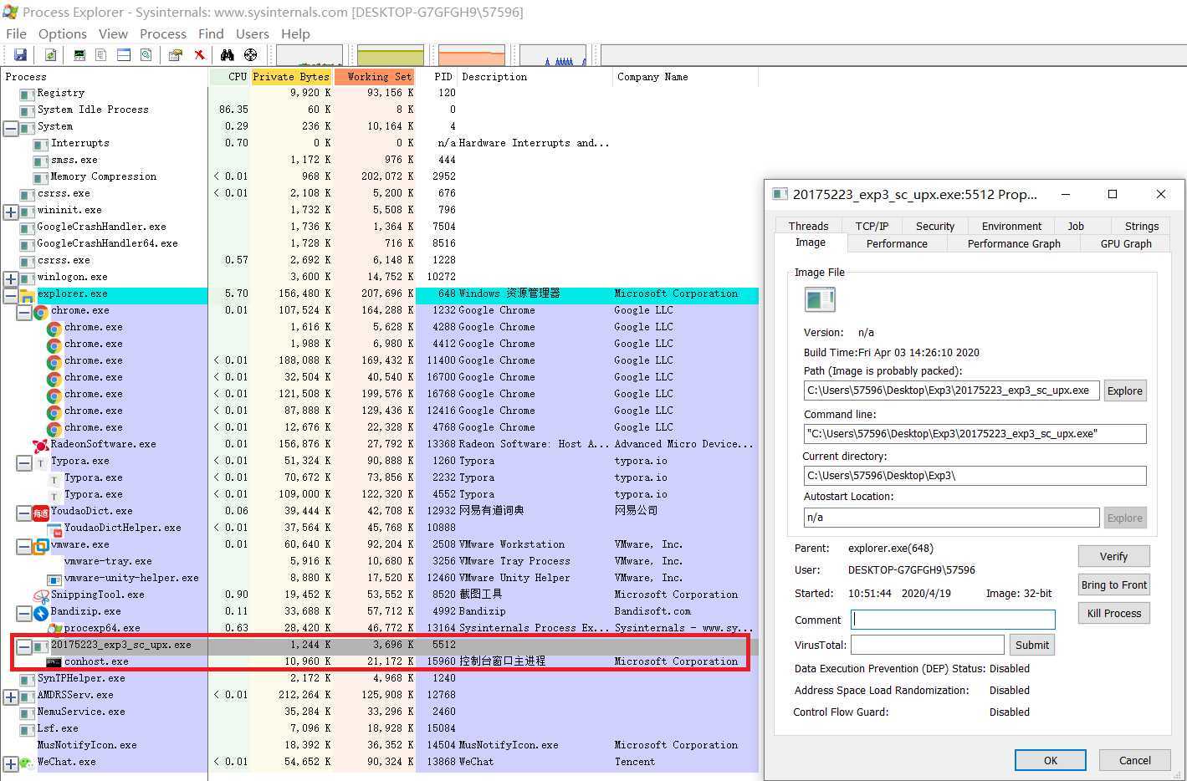The width and height of the screenshot is (1187, 781).
Task: Click the crosshair Find Window's Process icon
Action: point(250,55)
